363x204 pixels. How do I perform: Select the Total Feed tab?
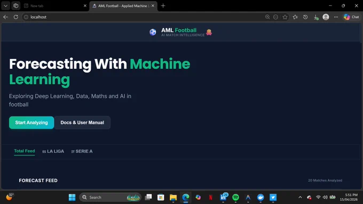tap(25, 151)
